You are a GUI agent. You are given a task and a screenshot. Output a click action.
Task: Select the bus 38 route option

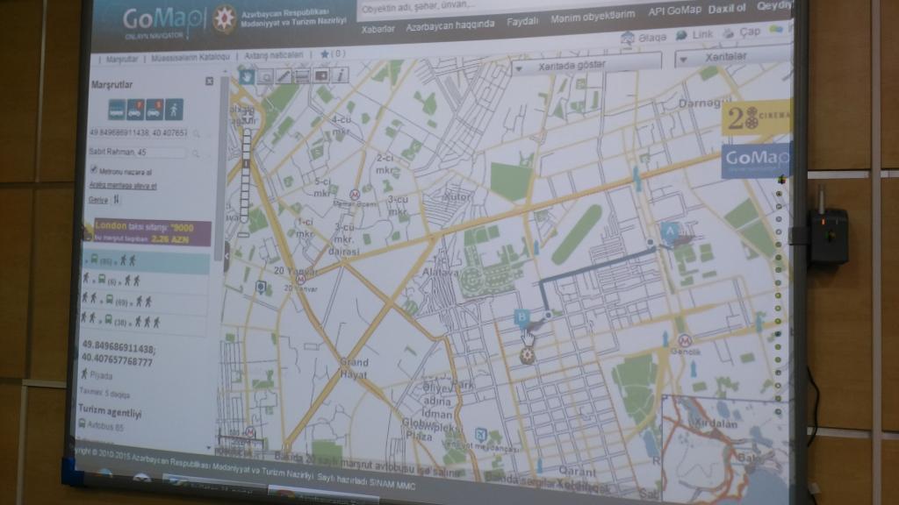coord(143,321)
